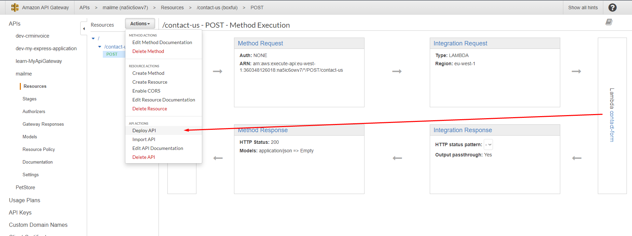Click Enable CORS menu entry
This screenshot has height=236, width=632.
coord(146,91)
